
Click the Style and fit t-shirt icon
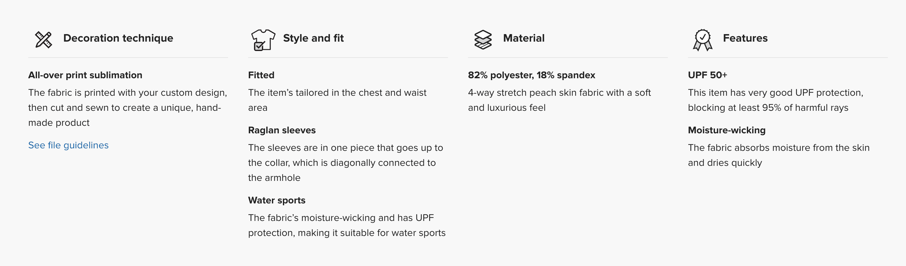pos(263,40)
